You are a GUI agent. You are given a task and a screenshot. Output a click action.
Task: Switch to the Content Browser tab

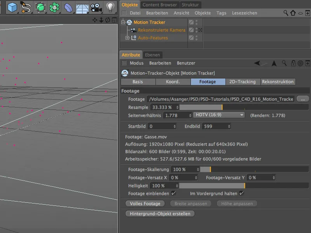pos(160,5)
